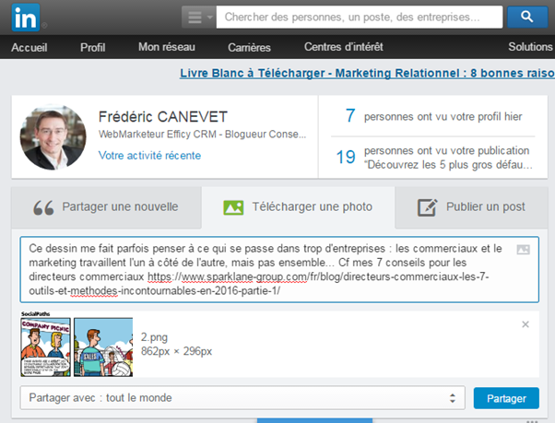This screenshot has height=423, width=555.
Task: Switch to the Partager une nouvelle tab
Action: 105,207
